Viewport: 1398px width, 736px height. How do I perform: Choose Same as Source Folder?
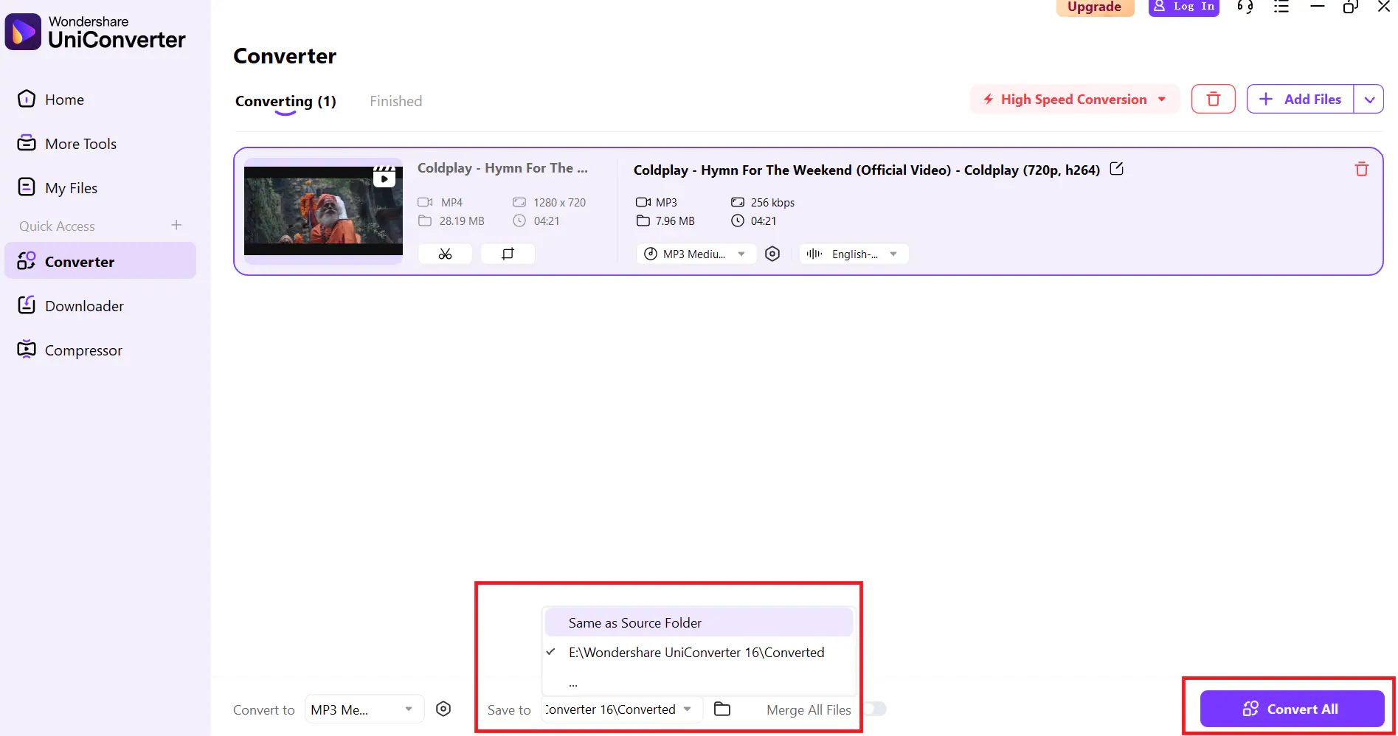[x=699, y=622]
